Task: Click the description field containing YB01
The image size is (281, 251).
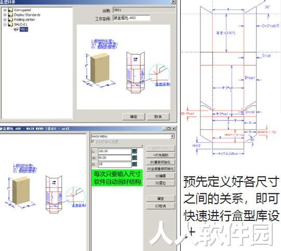Action: pos(144,10)
